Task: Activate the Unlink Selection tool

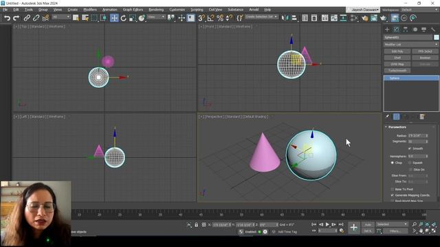Action: pyautogui.click(x=36, y=19)
